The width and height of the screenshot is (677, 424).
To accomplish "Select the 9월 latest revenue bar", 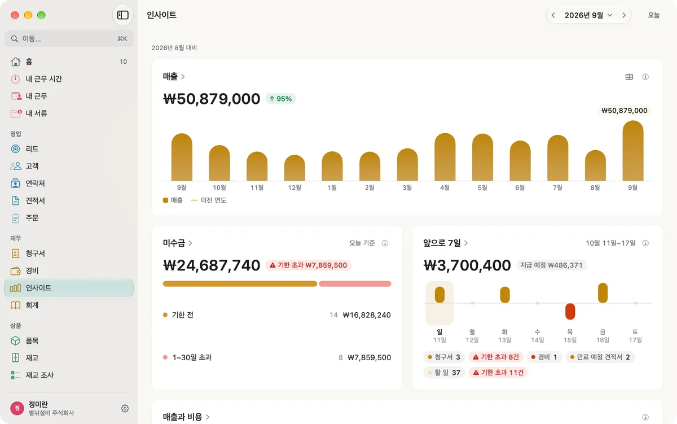I will coord(633,151).
